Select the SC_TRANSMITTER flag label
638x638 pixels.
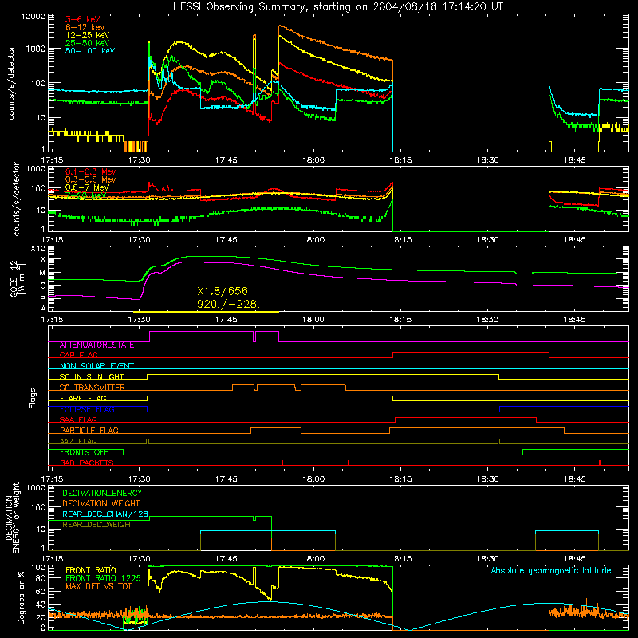tap(93, 388)
